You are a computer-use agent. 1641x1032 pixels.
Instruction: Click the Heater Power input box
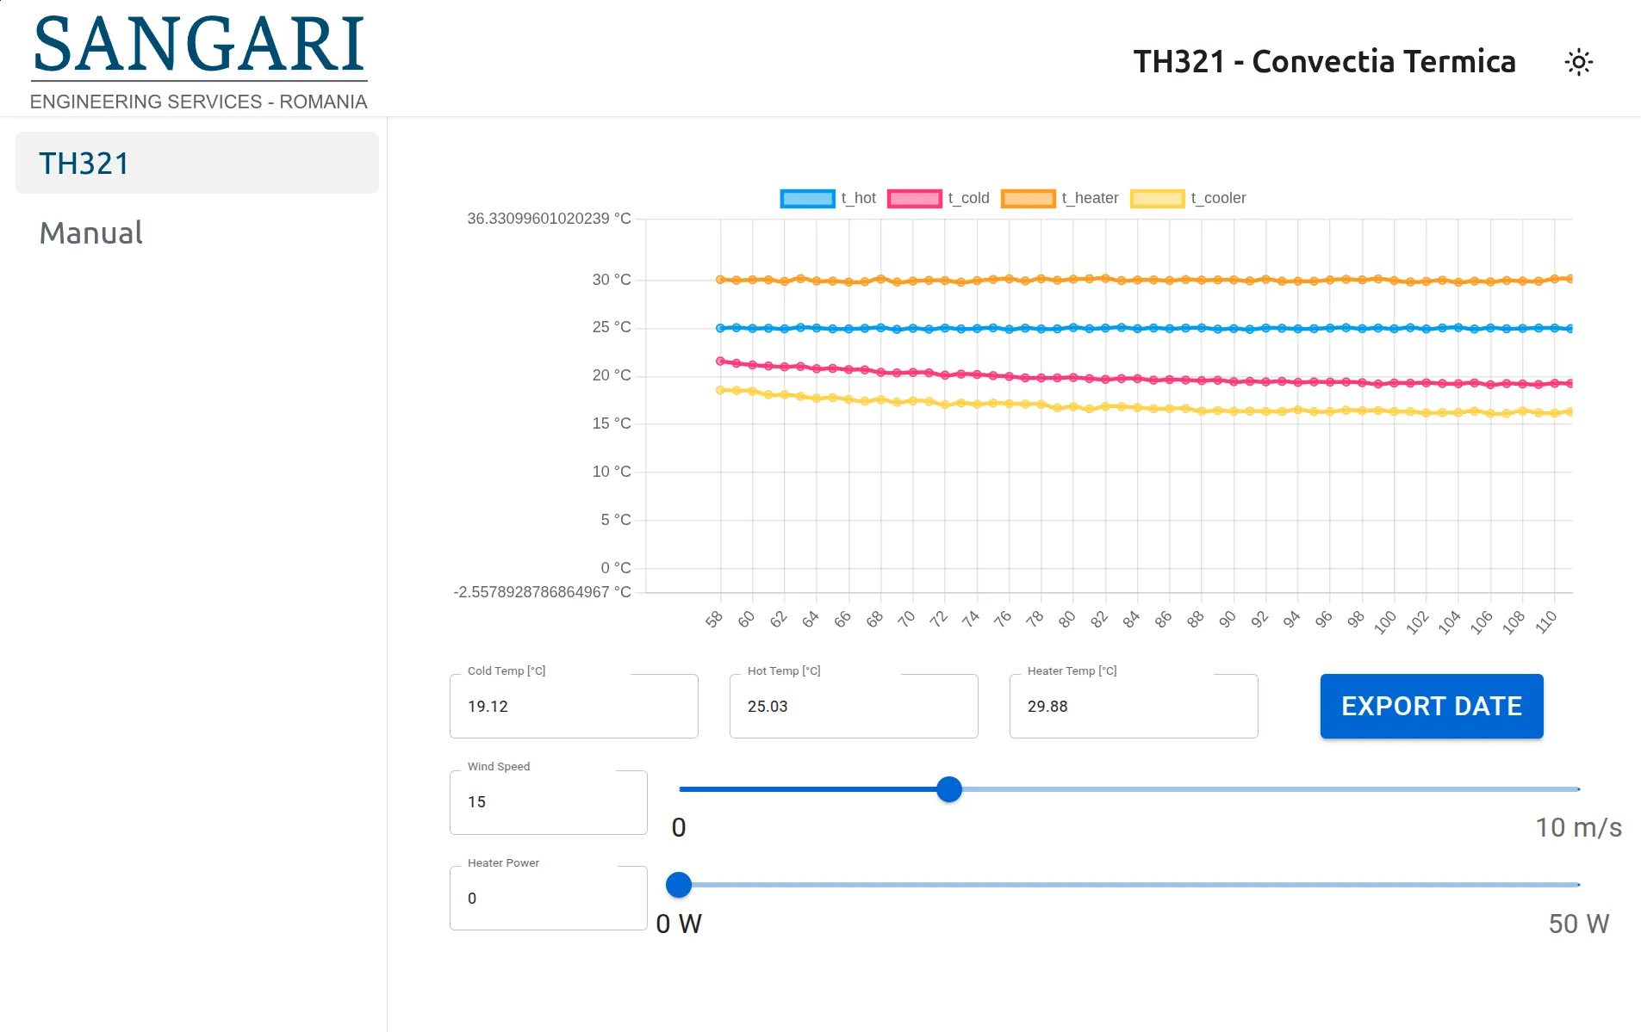(548, 899)
